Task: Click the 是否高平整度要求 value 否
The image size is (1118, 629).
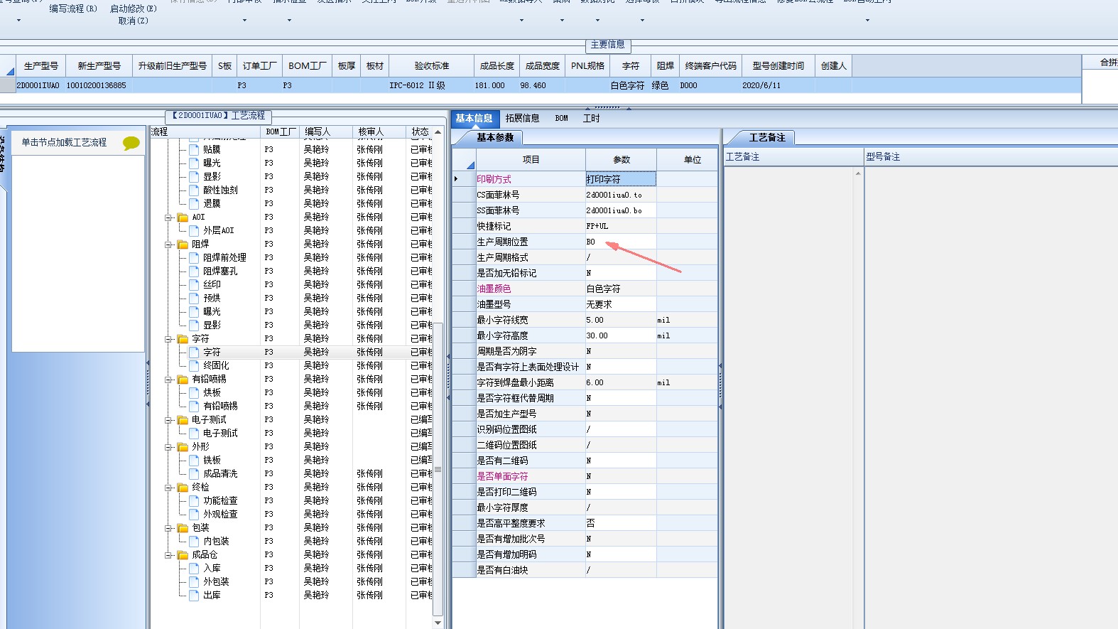Action: pyautogui.click(x=621, y=523)
